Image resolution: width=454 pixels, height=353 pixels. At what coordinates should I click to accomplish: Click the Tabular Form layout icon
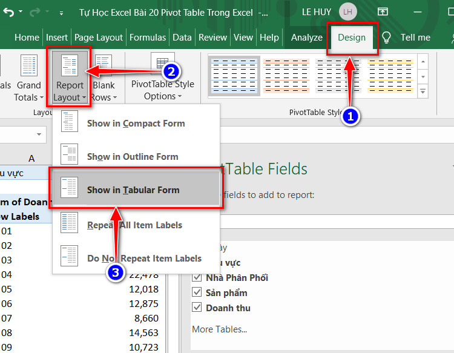[69, 187]
